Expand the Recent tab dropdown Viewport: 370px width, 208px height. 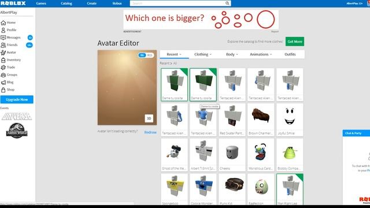(174, 54)
